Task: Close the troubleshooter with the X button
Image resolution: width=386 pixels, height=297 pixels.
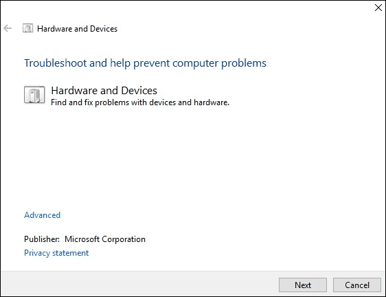Action: click(x=378, y=8)
